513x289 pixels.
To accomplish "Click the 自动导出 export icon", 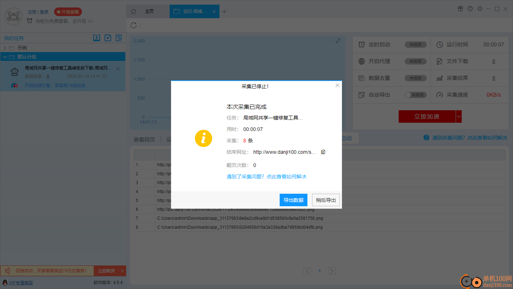I will click(362, 95).
